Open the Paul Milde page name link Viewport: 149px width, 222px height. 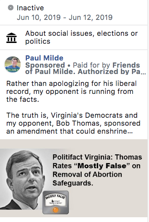coord(44,58)
